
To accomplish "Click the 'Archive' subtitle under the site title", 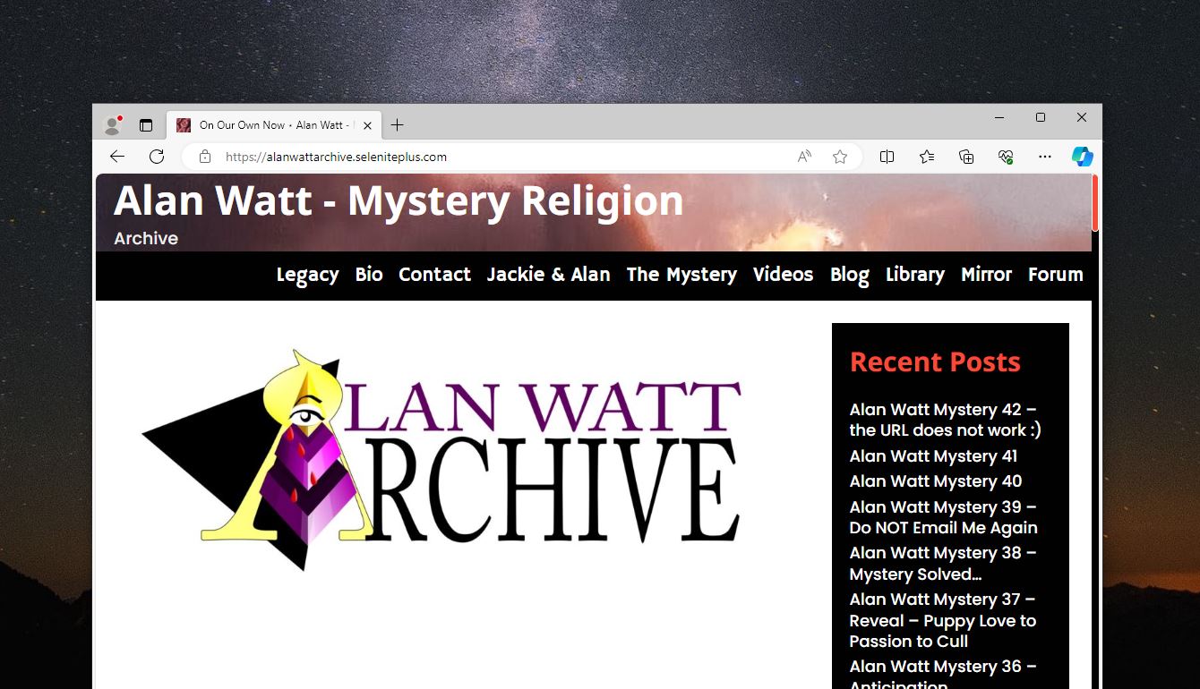I will (146, 239).
